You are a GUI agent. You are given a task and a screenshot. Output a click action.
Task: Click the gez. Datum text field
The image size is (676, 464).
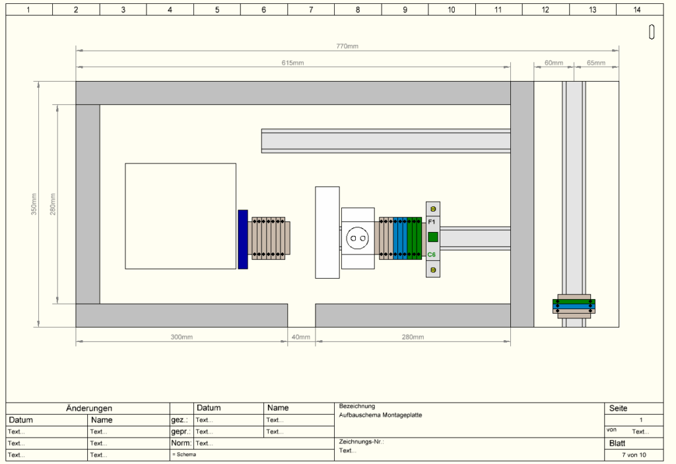[205, 420]
